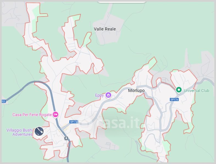Click the white rounded bar at the top edge
The image size is (216, 164).
point(121,2)
